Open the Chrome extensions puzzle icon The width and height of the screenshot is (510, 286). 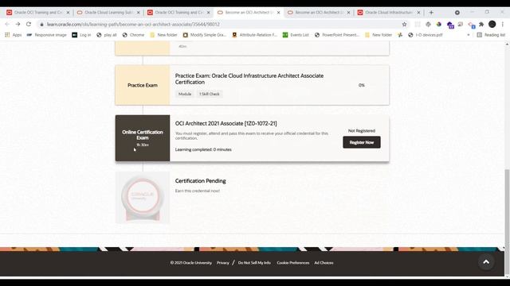(481, 24)
